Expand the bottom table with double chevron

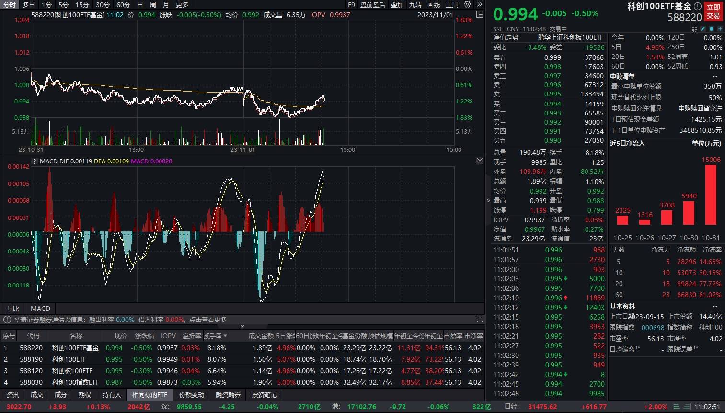242,327
